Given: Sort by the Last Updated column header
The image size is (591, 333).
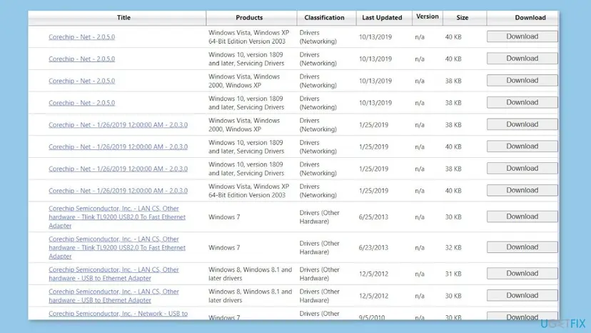Looking at the screenshot, I should coord(382,17).
